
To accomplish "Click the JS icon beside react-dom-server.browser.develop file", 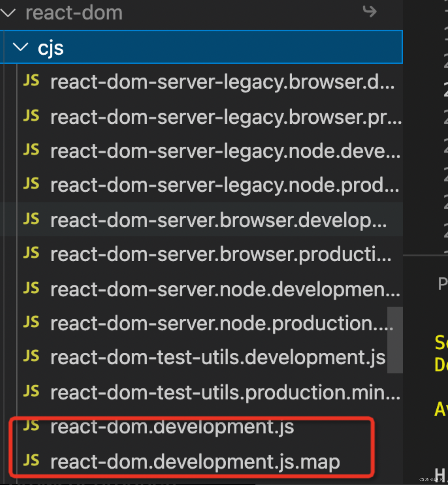I will [x=31, y=220].
